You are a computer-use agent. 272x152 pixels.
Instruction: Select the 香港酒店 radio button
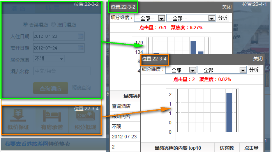[x=25, y=24]
